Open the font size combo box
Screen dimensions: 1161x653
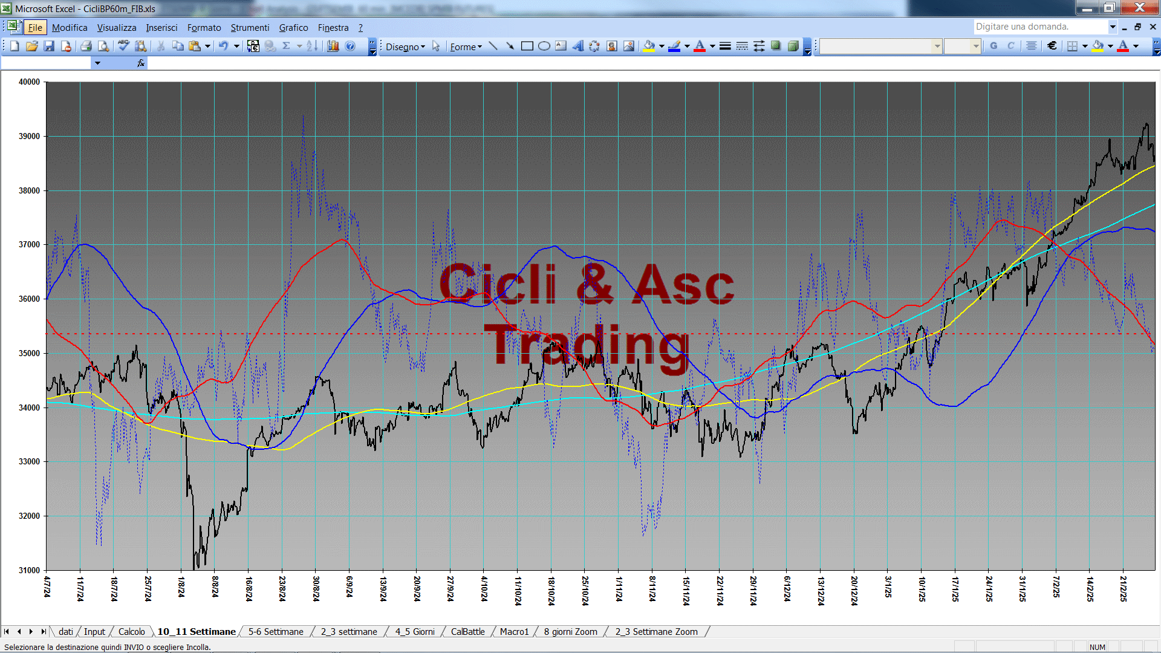[963, 46]
